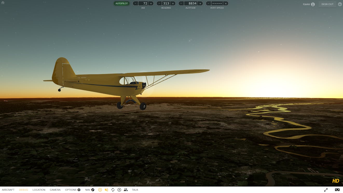Decrease the IAS value
The image size is (343, 193).
click(x=135, y=3)
